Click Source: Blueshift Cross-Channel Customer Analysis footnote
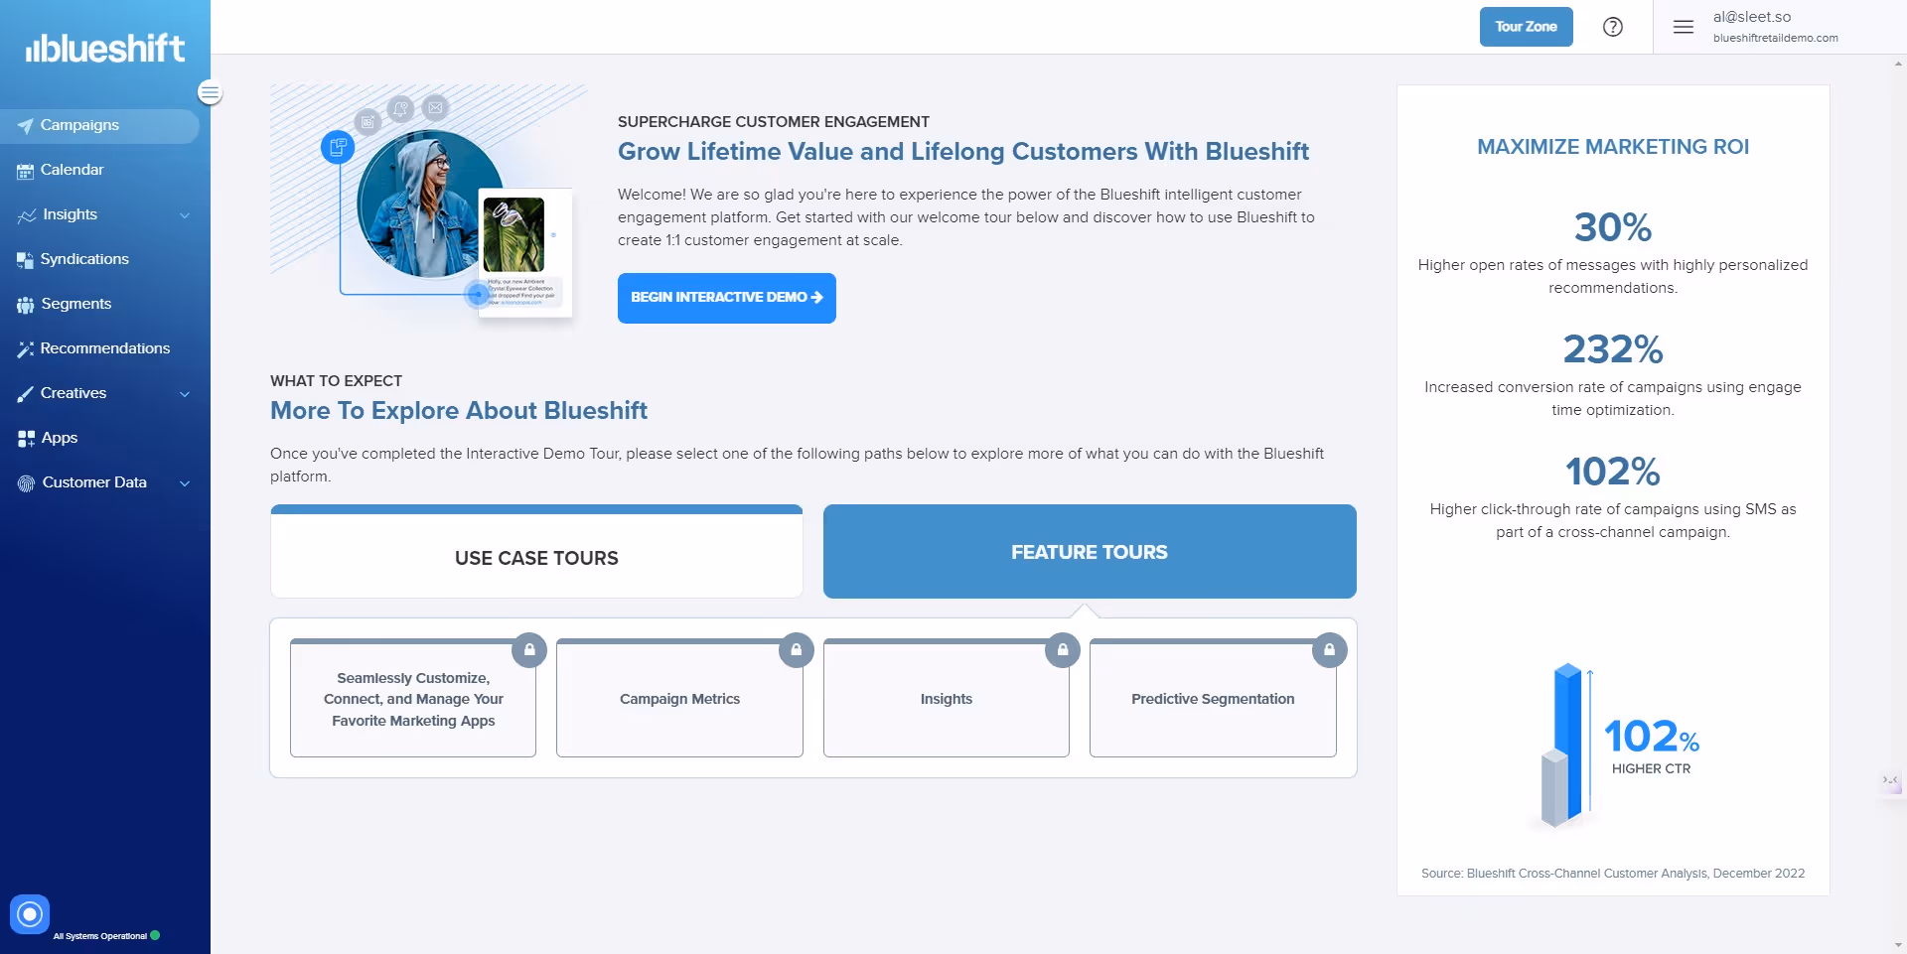This screenshot has width=1907, height=954. (1613, 874)
